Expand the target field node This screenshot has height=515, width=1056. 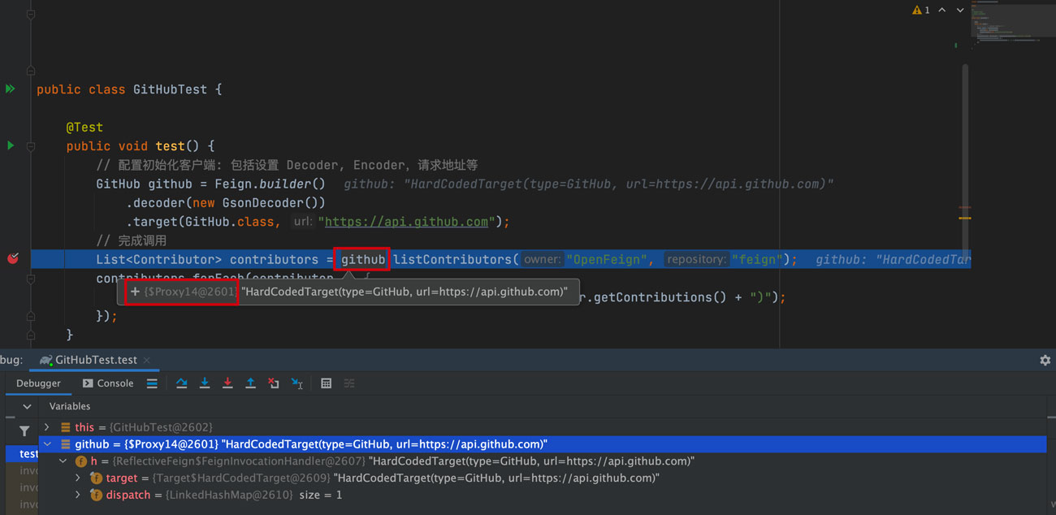click(x=78, y=478)
